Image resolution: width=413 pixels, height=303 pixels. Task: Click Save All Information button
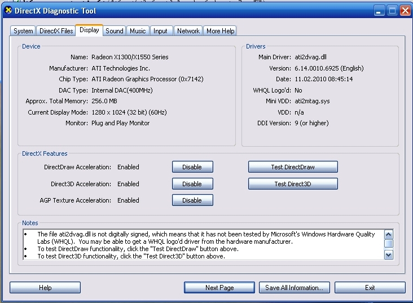point(294,288)
